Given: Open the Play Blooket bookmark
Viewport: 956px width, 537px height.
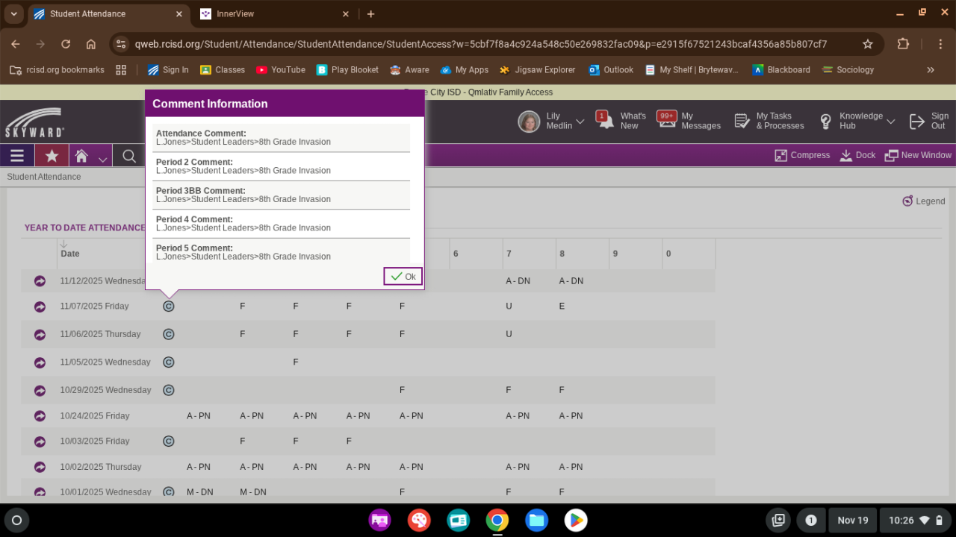Looking at the screenshot, I should coord(347,70).
